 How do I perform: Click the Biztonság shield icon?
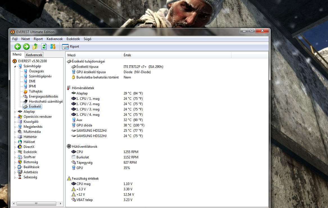pyautogui.click(x=20, y=162)
